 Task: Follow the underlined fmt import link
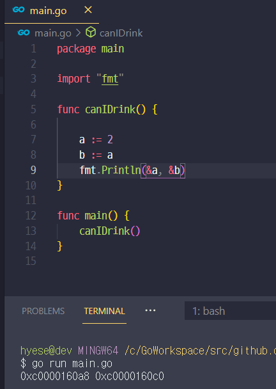pos(110,79)
